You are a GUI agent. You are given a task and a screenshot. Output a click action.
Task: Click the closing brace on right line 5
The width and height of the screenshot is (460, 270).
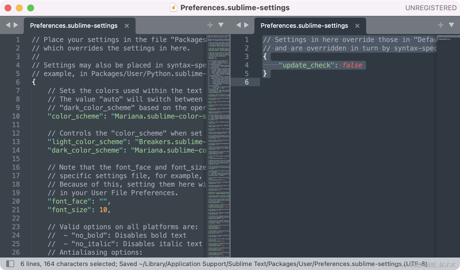tap(265, 74)
